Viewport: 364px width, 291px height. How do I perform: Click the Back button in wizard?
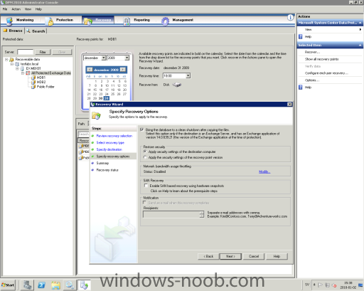click(x=208, y=256)
